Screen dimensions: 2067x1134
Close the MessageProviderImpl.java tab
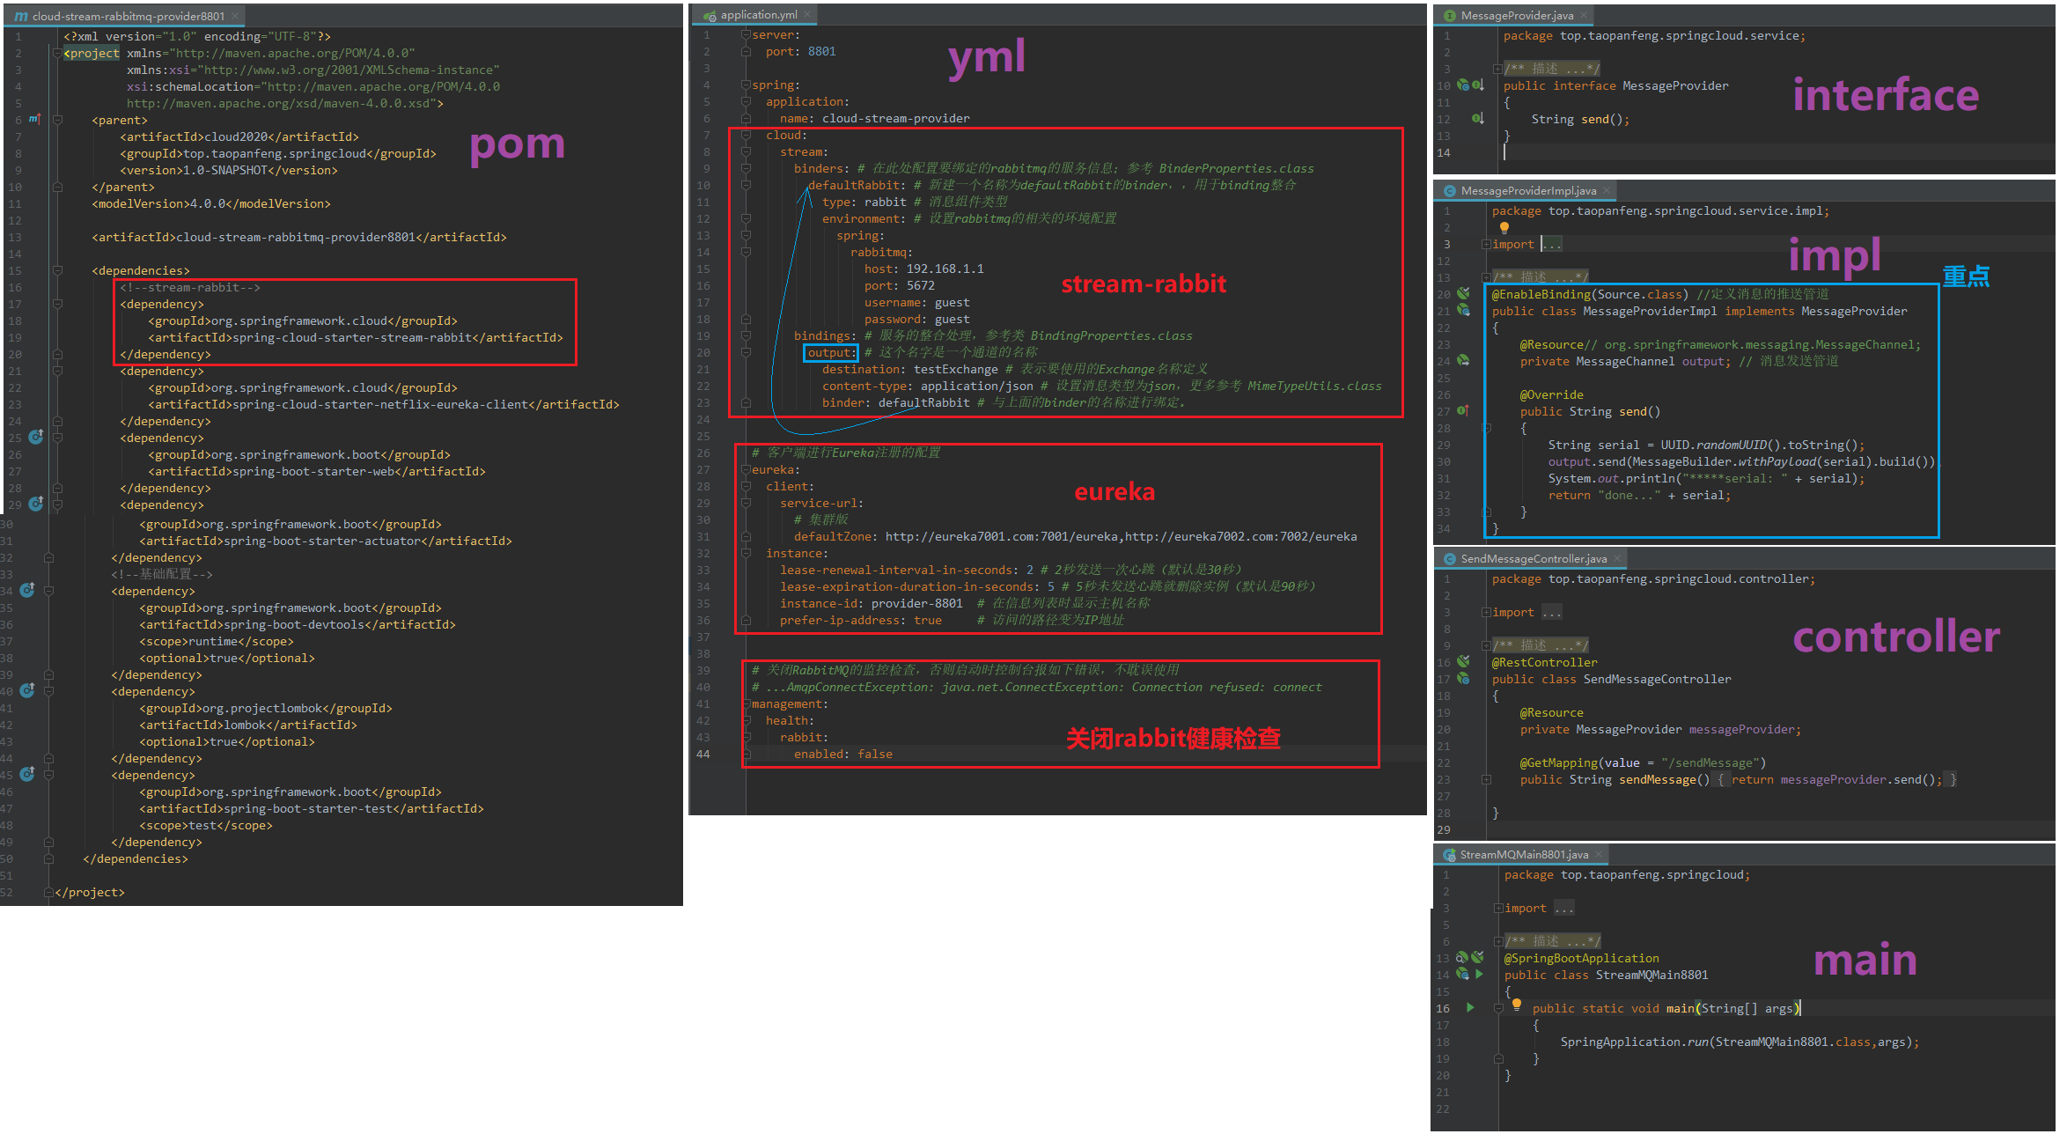[1607, 191]
